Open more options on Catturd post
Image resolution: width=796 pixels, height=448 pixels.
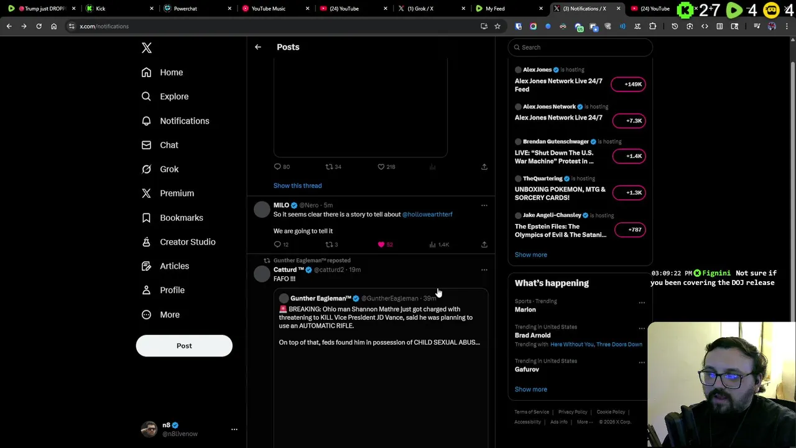tap(484, 270)
